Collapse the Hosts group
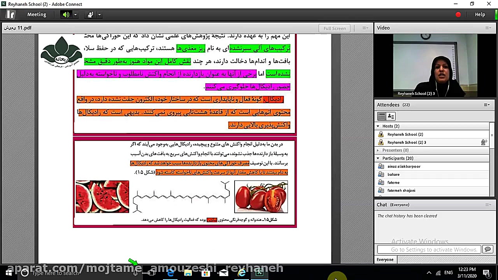 click(x=378, y=126)
